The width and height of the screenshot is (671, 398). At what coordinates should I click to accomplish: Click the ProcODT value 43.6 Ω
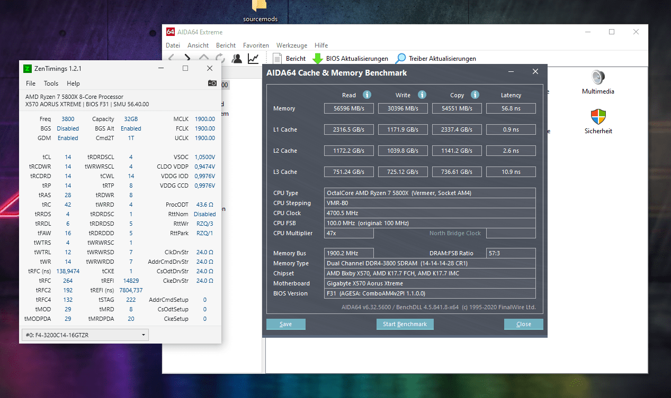[x=205, y=205]
